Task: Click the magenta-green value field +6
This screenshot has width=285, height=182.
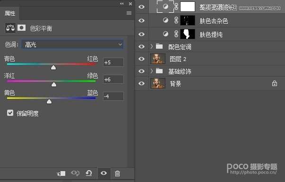Action: (x=113, y=79)
